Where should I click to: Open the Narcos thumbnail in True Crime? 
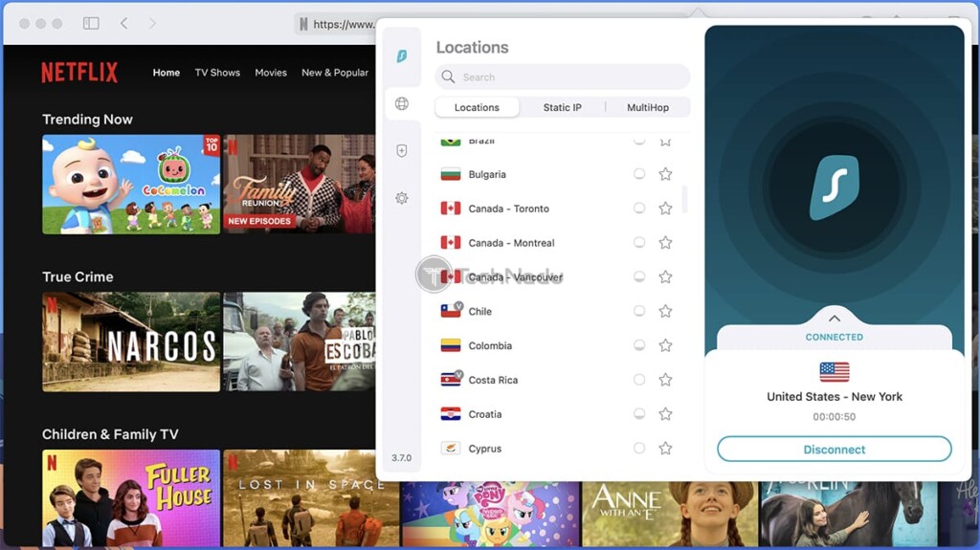click(131, 341)
